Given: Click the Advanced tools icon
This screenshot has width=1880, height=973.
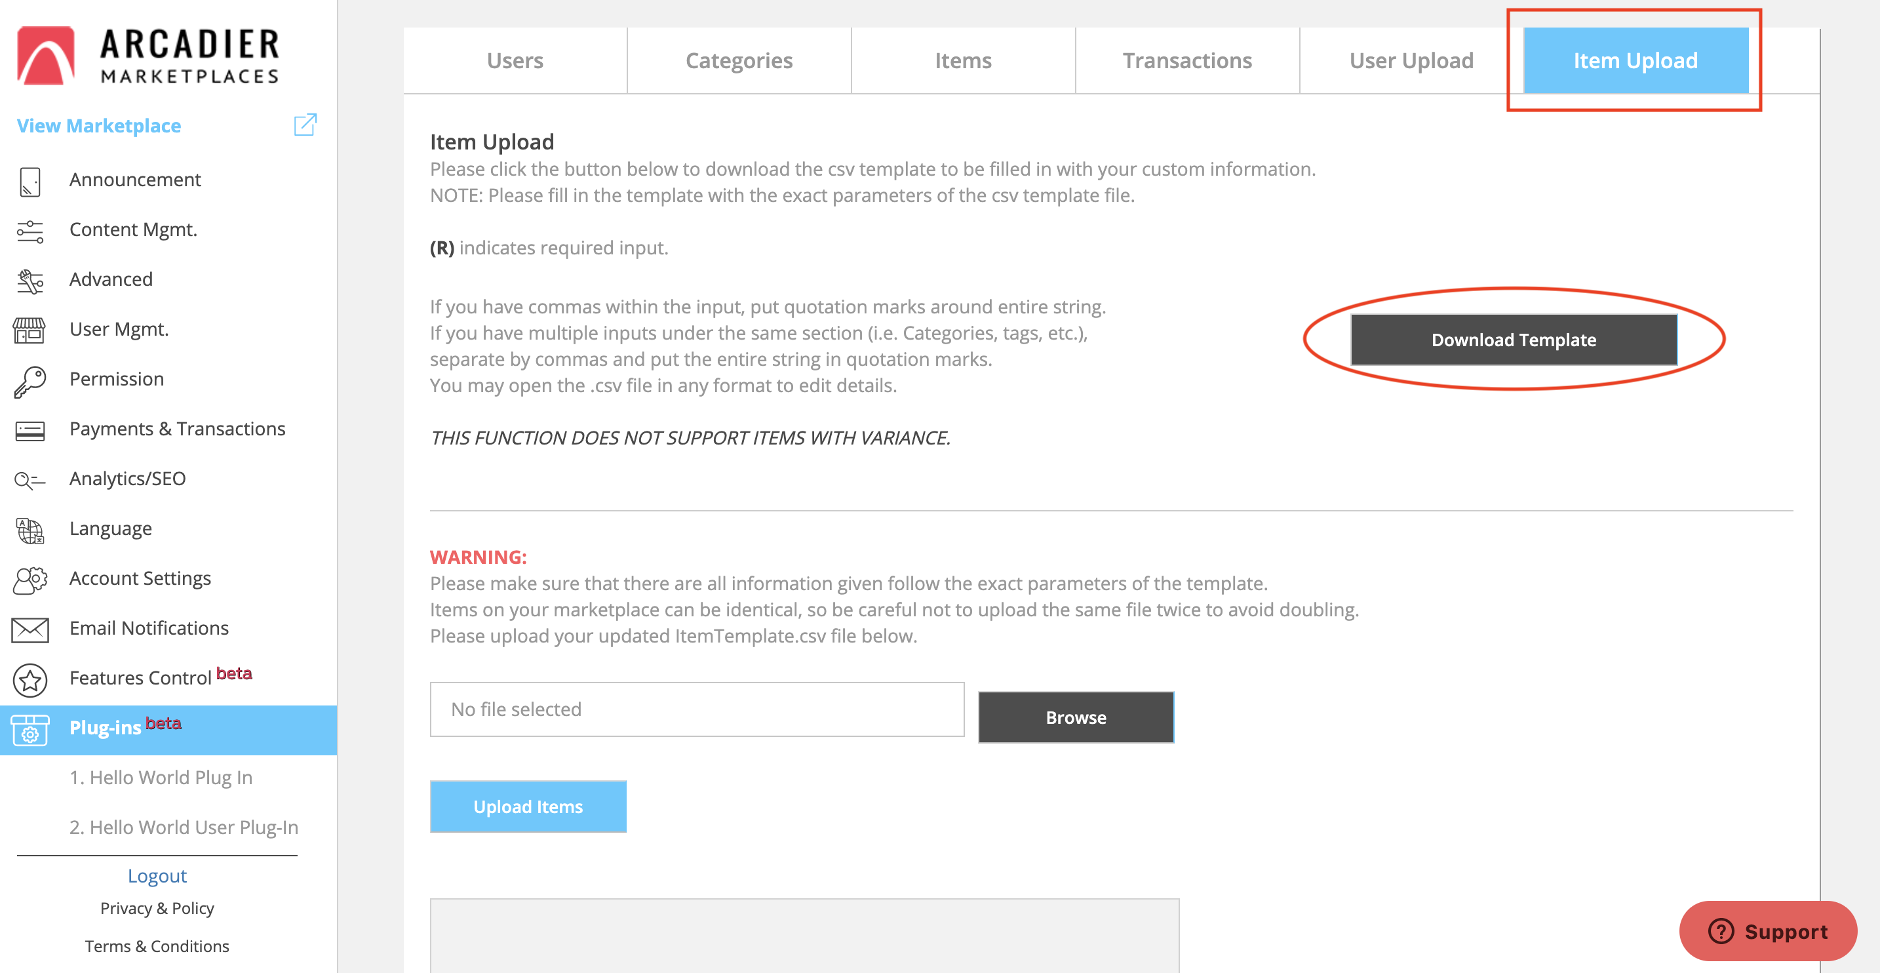Looking at the screenshot, I should coord(30,281).
